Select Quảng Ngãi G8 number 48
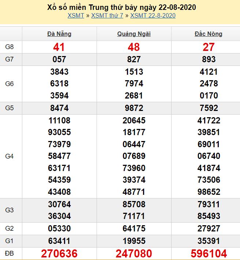The image size is (240, 260). tap(134, 47)
